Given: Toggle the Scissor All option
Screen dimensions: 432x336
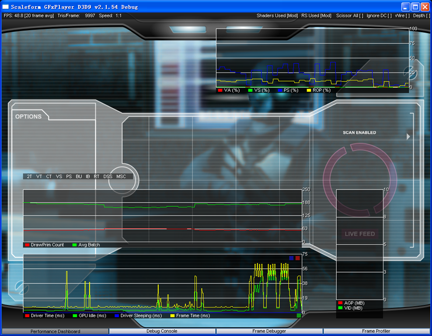Looking at the screenshot, I should point(350,16).
